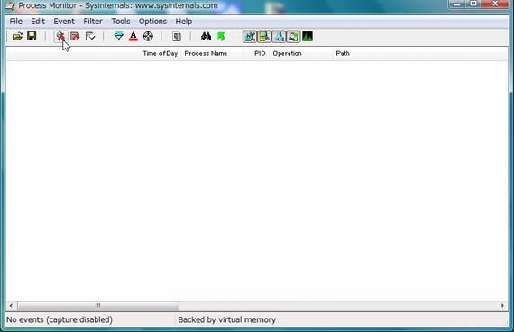
Task: Maximize the Process Monitor window
Action: click(x=474, y=4)
